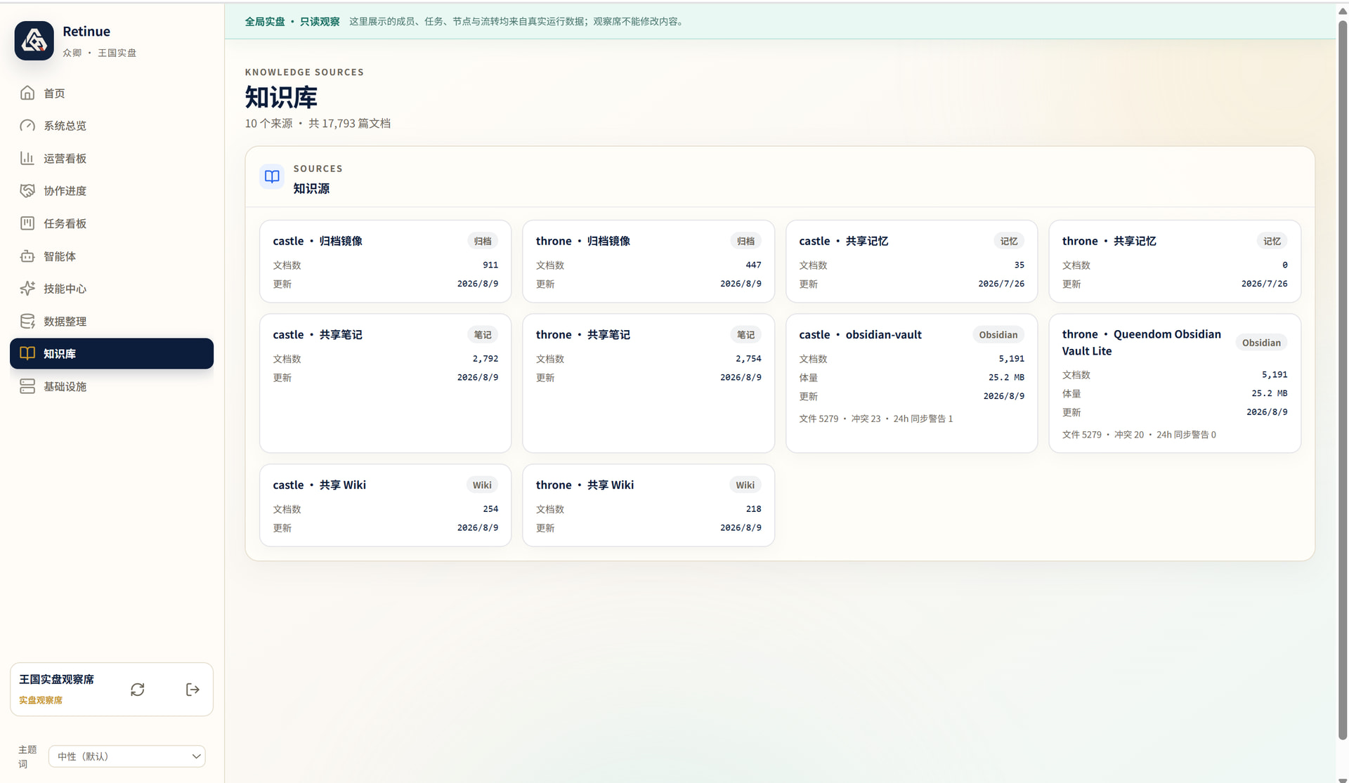The width and height of the screenshot is (1349, 783).
Task: Click the 只读观察 banner label
Action: pos(320,22)
